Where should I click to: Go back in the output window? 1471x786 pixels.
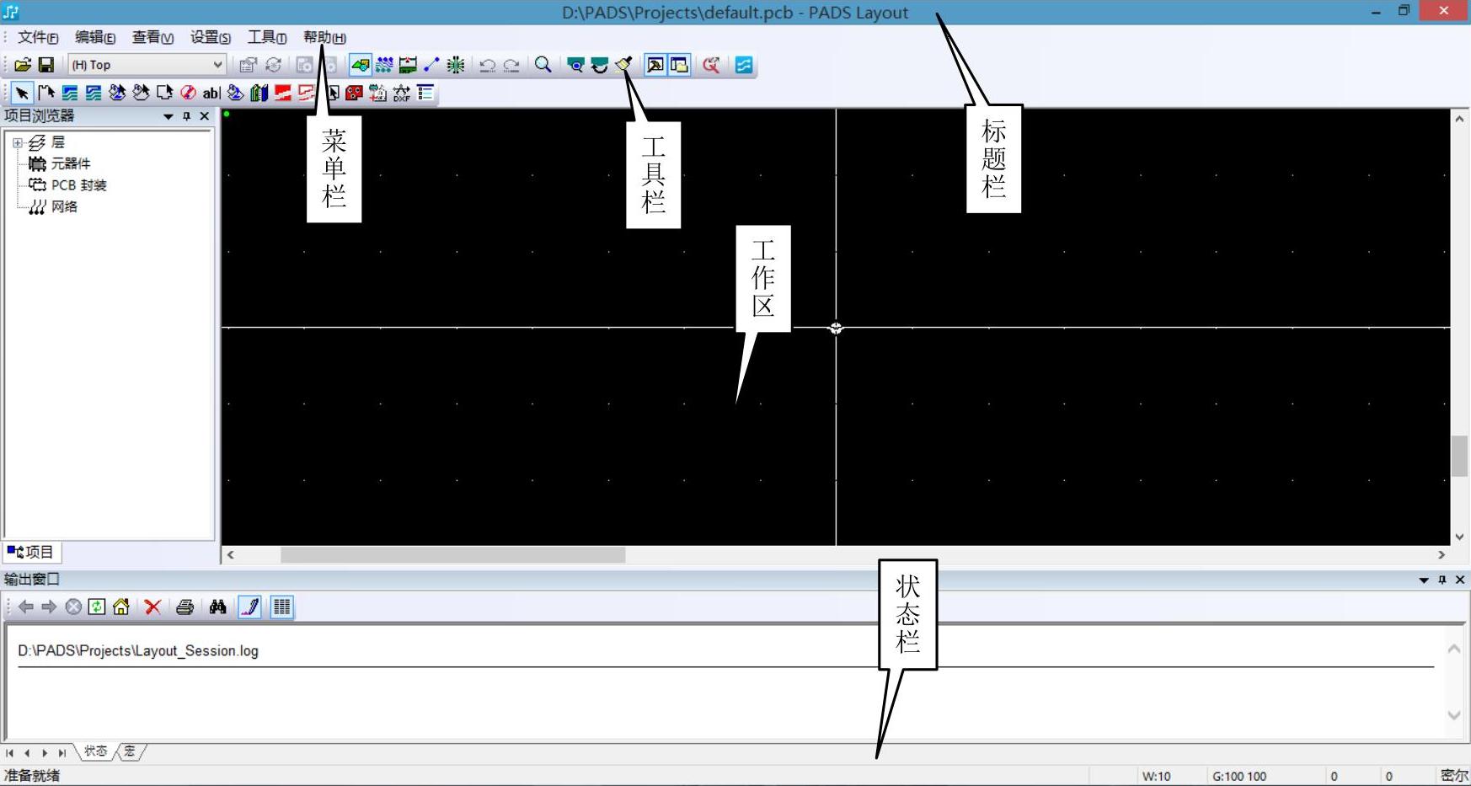(26, 607)
